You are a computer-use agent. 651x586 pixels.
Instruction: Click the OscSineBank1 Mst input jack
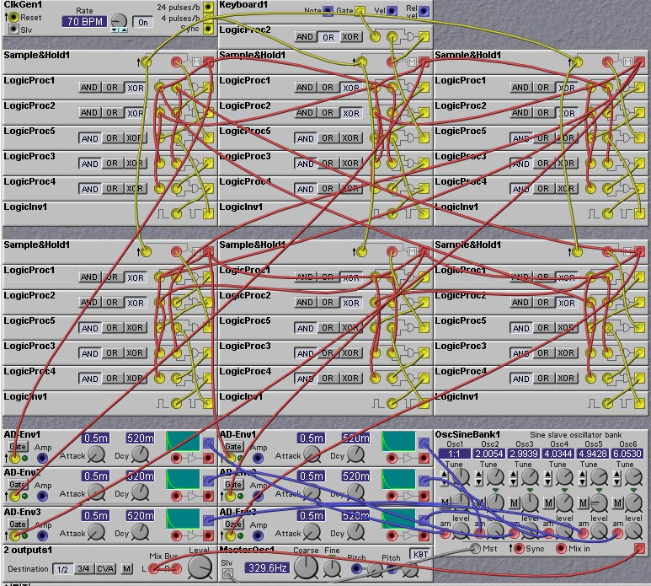(475, 549)
